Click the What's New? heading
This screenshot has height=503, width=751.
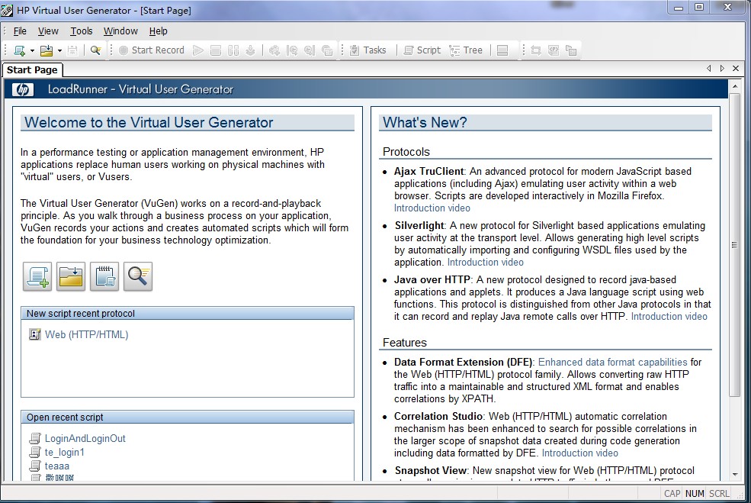tap(425, 123)
